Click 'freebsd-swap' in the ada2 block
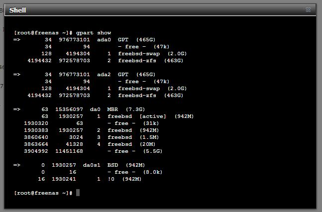The height and width of the screenshot is (212, 322). click(139, 89)
